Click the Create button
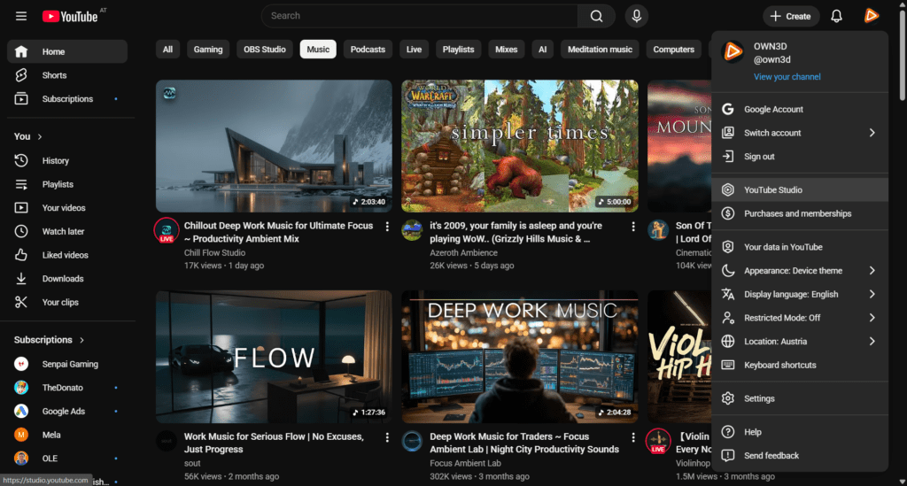Screen dimensions: 907x486 [x=790, y=16]
